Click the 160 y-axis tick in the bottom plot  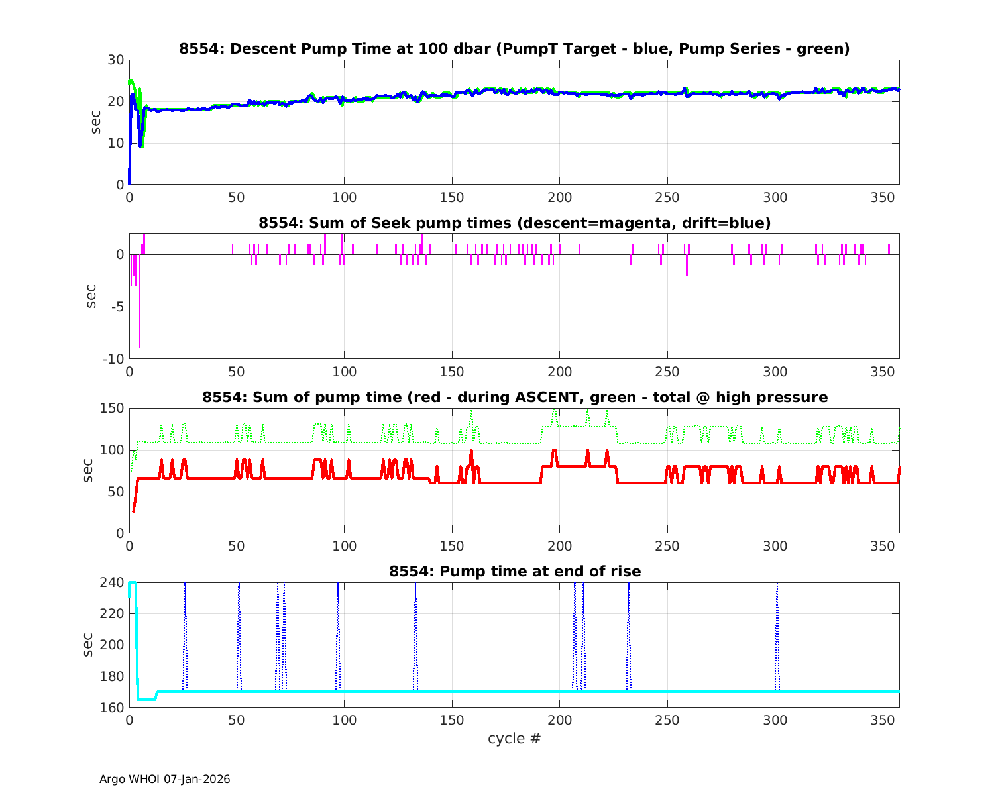pos(113,707)
